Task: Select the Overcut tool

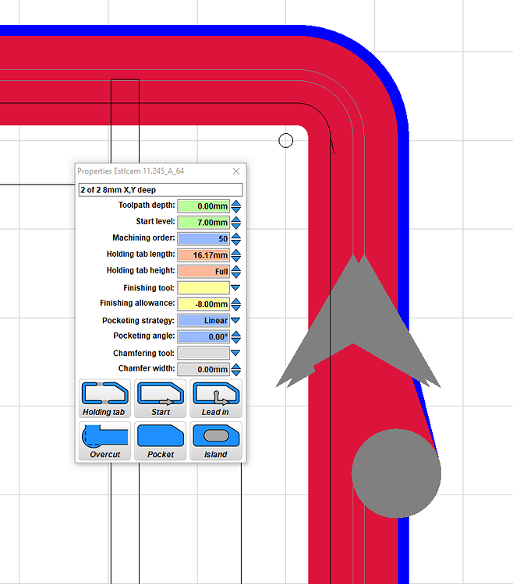Action: coord(104,441)
